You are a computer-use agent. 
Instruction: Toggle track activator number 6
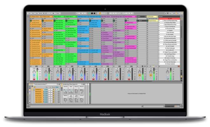click(x=94, y=75)
